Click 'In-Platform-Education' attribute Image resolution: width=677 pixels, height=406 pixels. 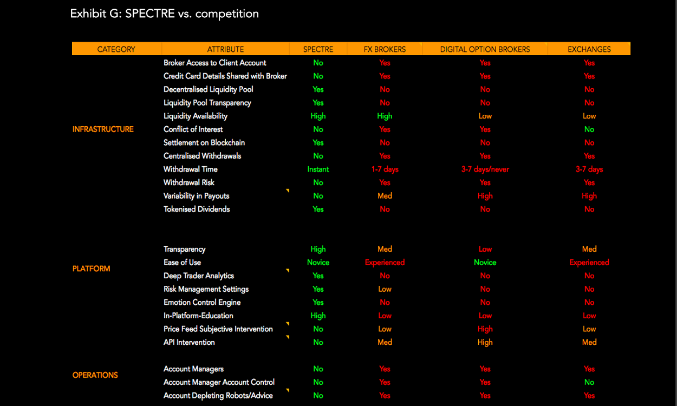coord(198,316)
